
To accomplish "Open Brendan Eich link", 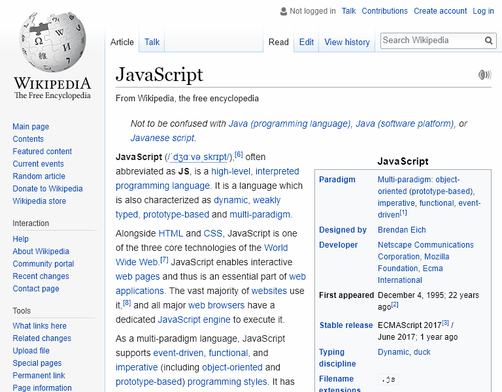I will coord(402,230).
